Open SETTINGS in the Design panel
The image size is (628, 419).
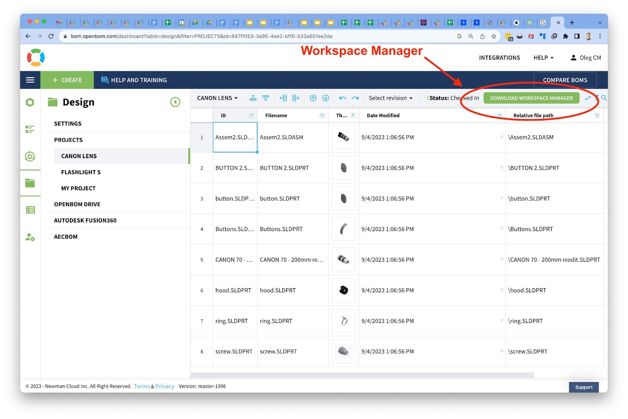[68, 124]
